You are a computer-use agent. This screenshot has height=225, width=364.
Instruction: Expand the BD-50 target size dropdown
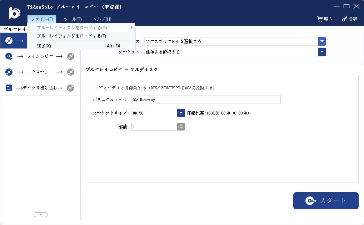(x=181, y=113)
